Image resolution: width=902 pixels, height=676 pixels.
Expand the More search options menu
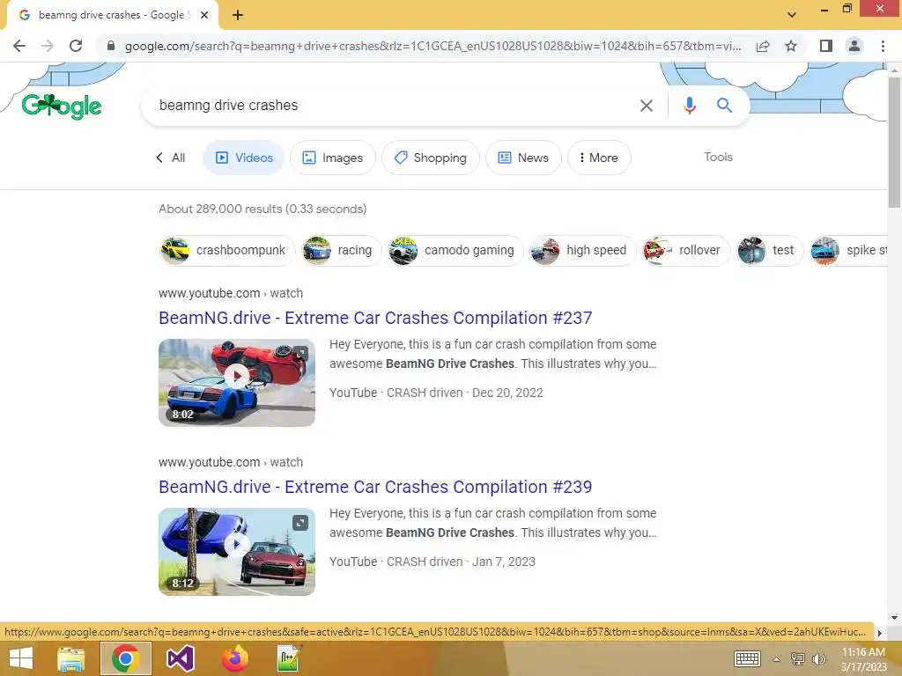599,158
